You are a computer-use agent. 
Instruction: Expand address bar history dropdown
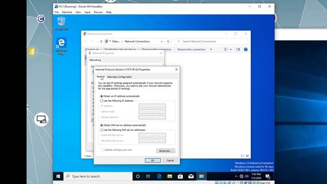coord(162,41)
